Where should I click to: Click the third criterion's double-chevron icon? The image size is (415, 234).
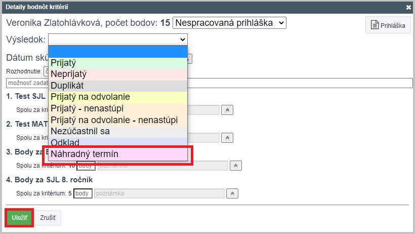(235, 166)
